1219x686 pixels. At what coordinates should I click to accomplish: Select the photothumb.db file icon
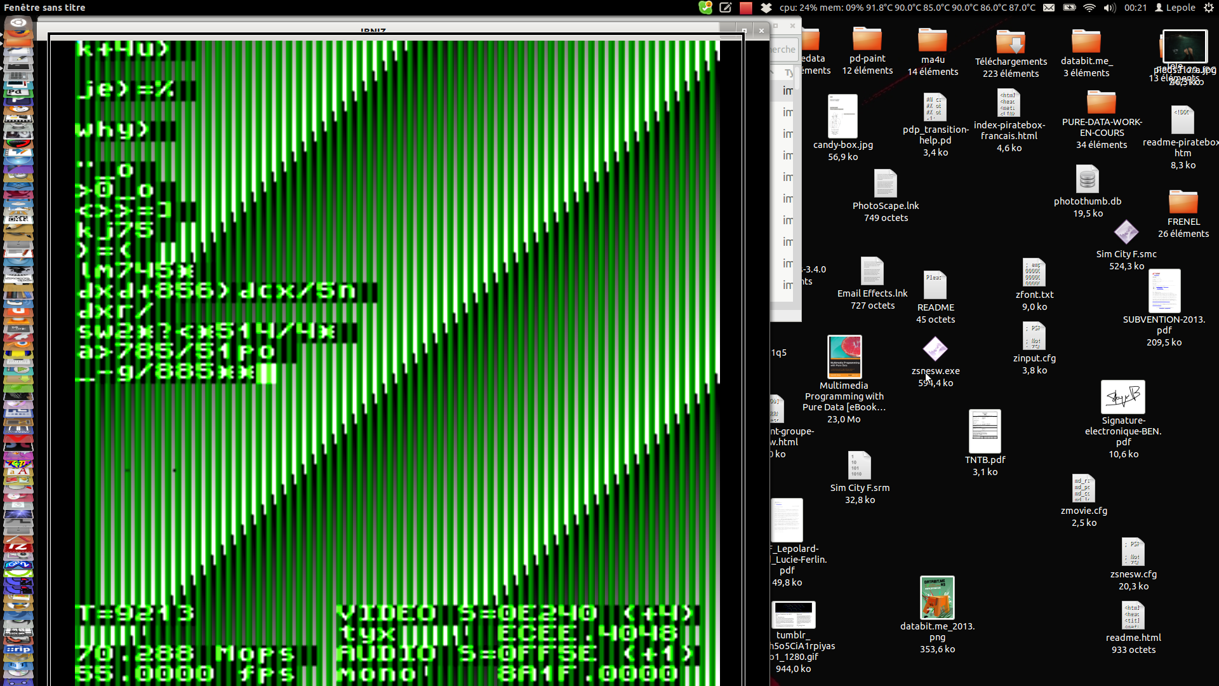(1087, 180)
